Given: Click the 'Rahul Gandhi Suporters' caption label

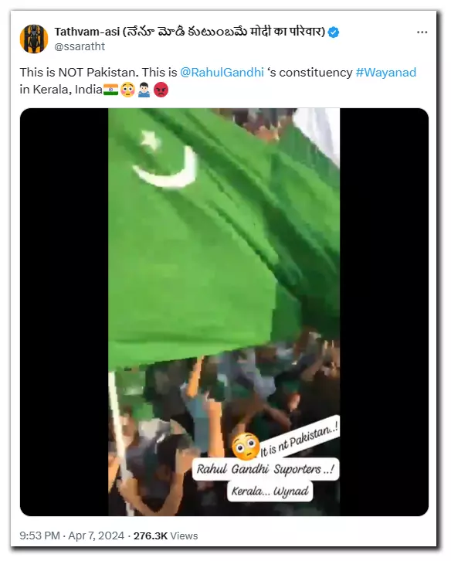Looking at the screenshot, I should click(265, 469).
